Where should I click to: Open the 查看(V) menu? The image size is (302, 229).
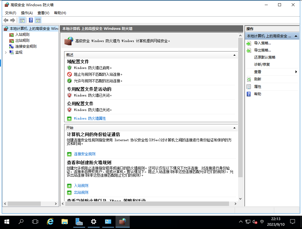point(43,13)
